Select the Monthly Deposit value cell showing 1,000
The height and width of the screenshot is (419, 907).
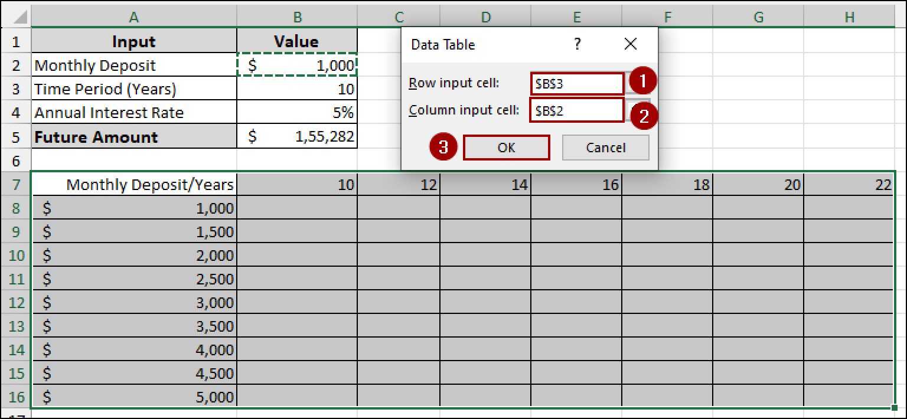[x=297, y=65]
